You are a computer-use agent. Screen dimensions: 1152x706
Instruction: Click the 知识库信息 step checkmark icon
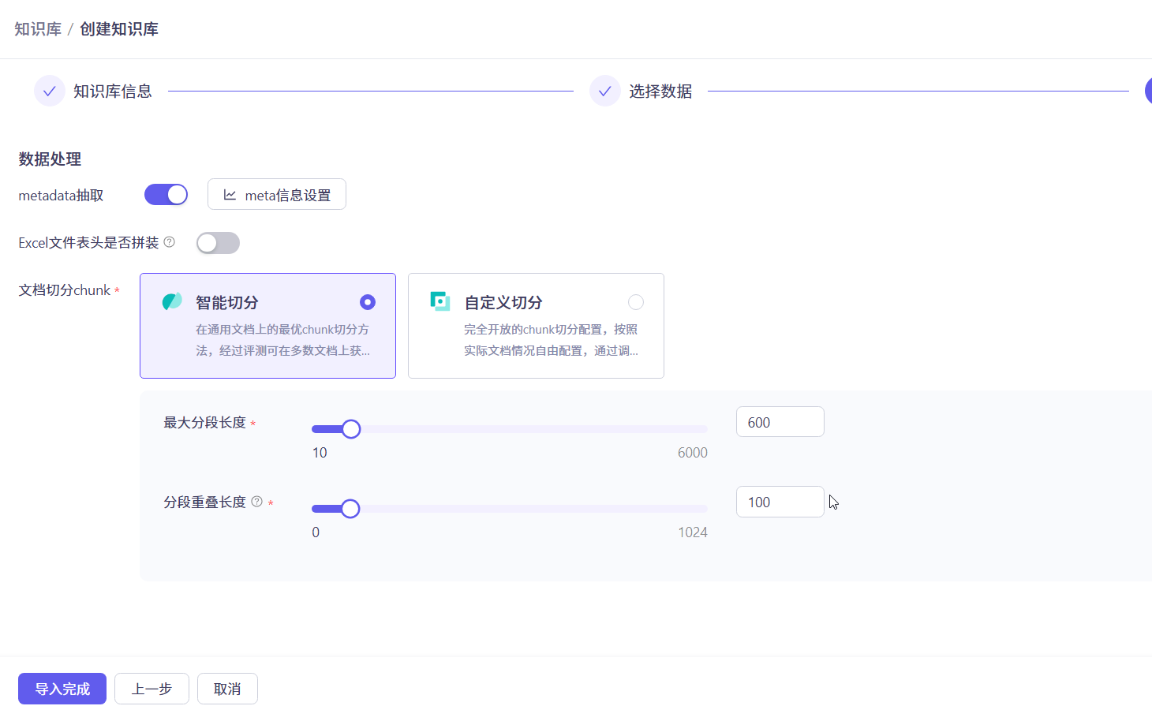[49, 91]
